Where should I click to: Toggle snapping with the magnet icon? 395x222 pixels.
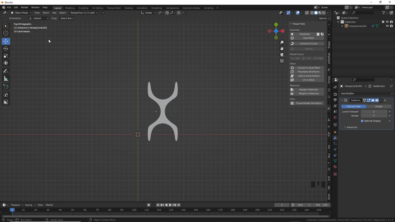[167, 13]
